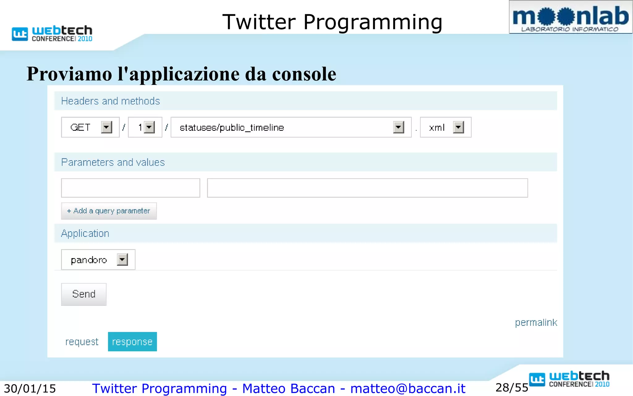The image size is (633, 396).
Task: Click the parameter name input field
Action: coord(130,188)
